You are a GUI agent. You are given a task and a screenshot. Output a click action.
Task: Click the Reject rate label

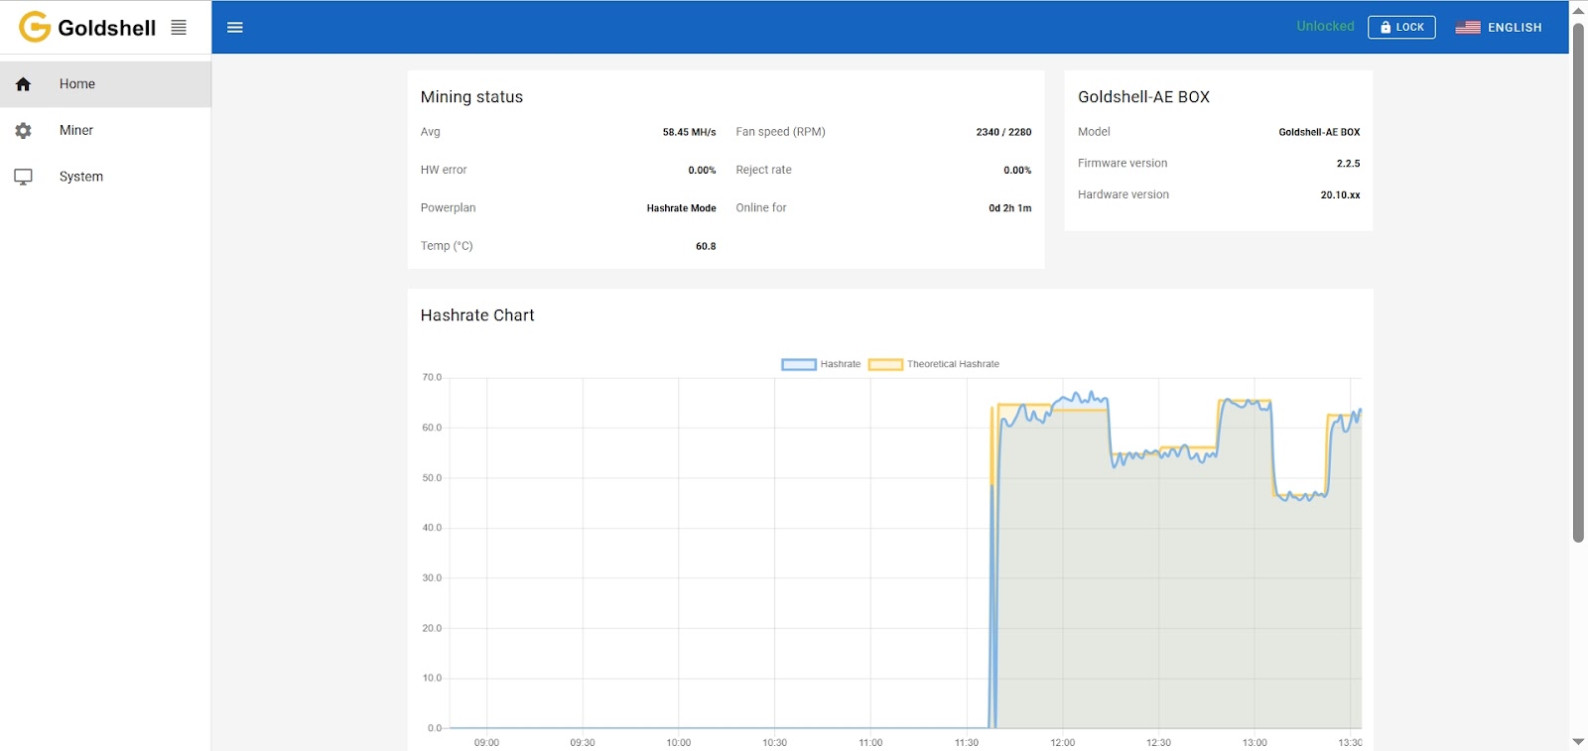click(x=763, y=170)
